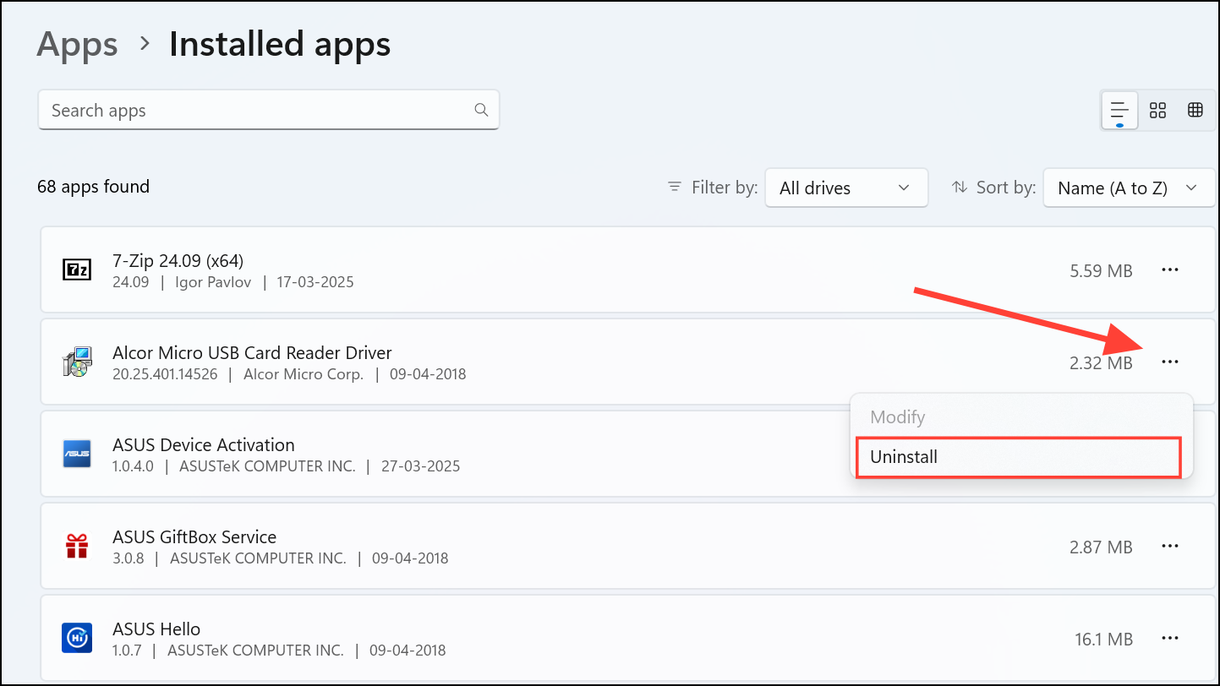Open more options for 7-Zip 24.09
Viewport: 1220px width, 686px height.
click(x=1169, y=269)
